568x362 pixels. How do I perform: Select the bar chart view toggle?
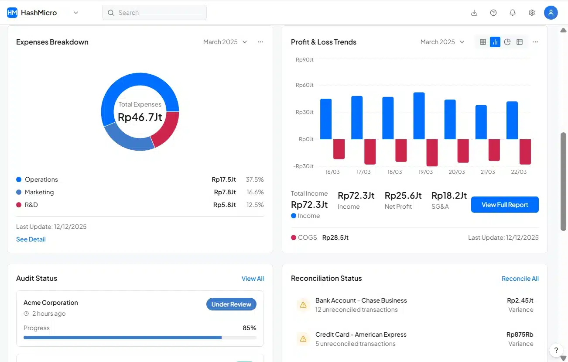tap(495, 42)
